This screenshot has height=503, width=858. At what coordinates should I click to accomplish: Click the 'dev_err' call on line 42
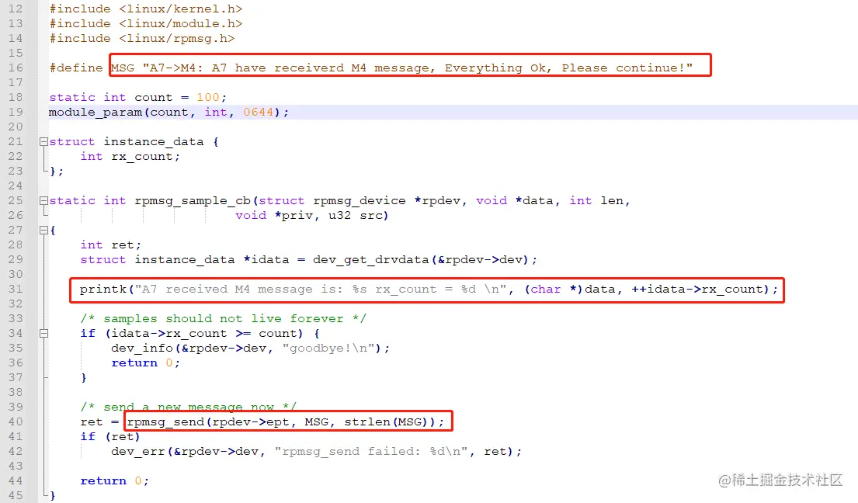(x=139, y=452)
